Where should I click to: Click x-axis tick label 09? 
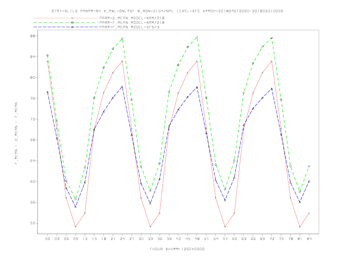[x=75, y=239]
